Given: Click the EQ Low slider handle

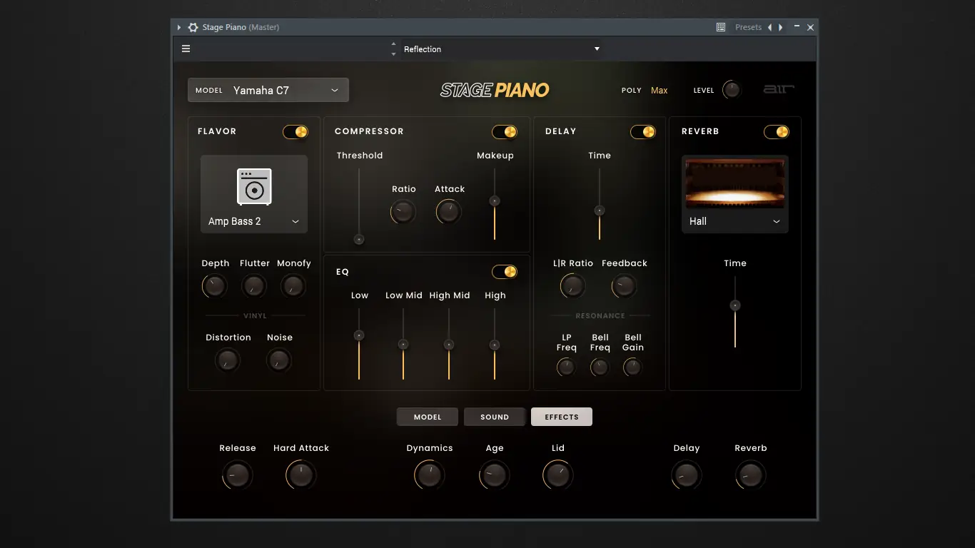Looking at the screenshot, I should 359,335.
